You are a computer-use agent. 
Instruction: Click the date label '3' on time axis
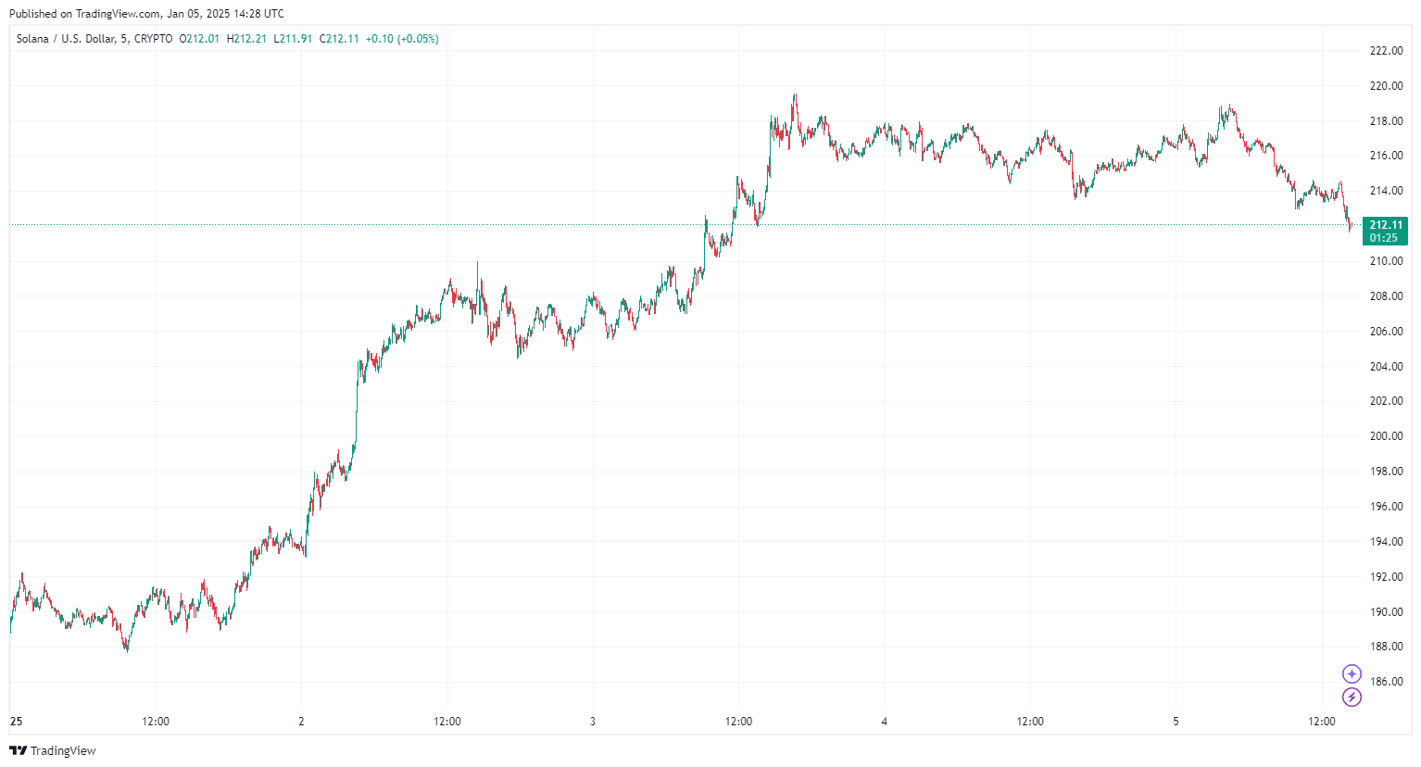pos(593,722)
